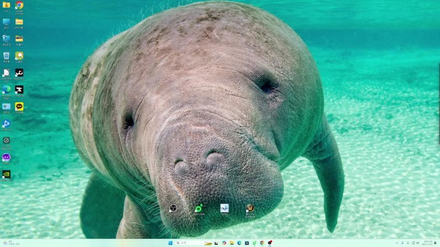Open the notification bell on the taskbar
The height and width of the screenshot is (247, 440).
point(436,243)
